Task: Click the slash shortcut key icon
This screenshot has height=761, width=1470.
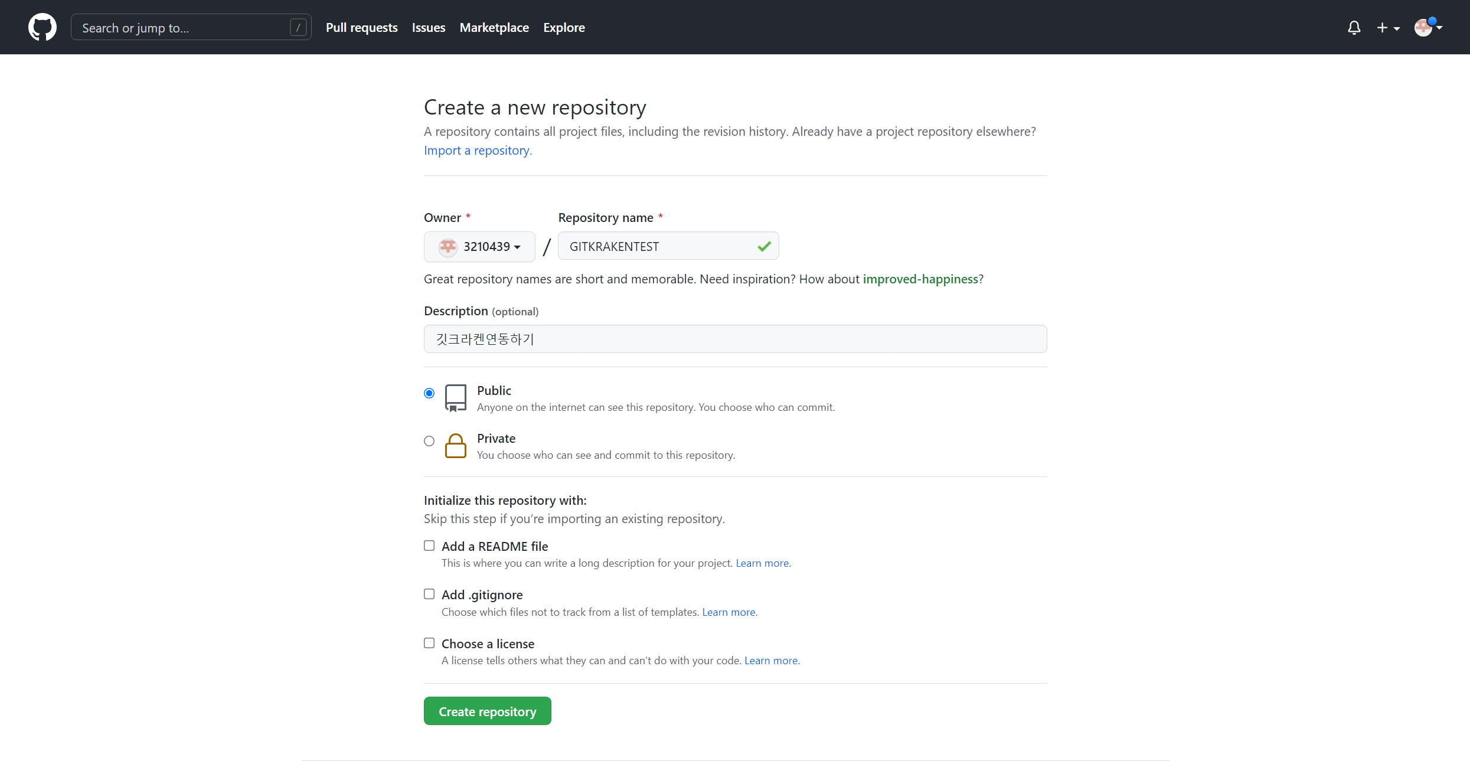Action: click(298, 28)
